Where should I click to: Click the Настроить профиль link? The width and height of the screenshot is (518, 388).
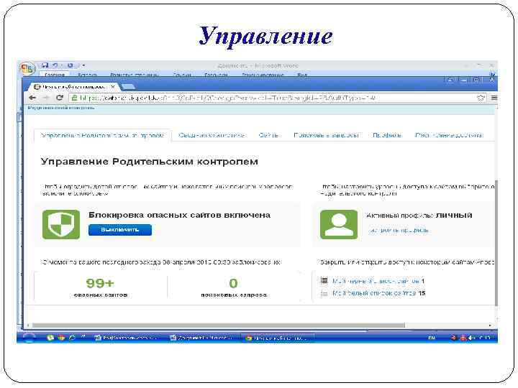(x=398, y=230)
